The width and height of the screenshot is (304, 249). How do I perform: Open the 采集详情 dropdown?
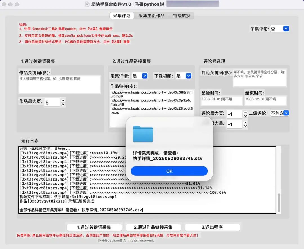tap(140, 76)
